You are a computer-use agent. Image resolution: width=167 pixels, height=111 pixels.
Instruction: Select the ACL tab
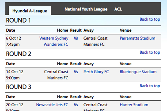tap(118, 9)
